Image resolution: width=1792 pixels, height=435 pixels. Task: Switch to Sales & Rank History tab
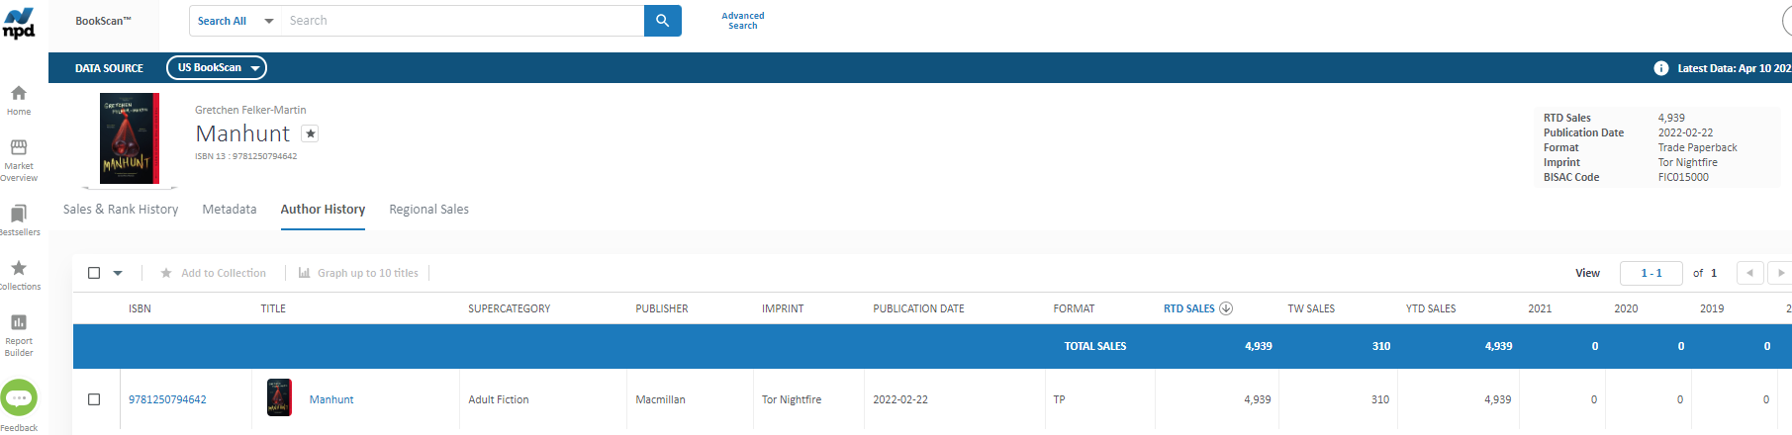pyautogui.click(x=121, y=210)
